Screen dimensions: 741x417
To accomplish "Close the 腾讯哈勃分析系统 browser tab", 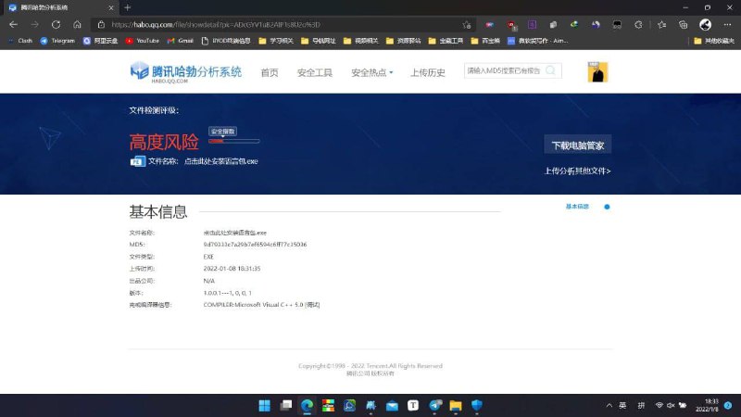I will 110,7.
